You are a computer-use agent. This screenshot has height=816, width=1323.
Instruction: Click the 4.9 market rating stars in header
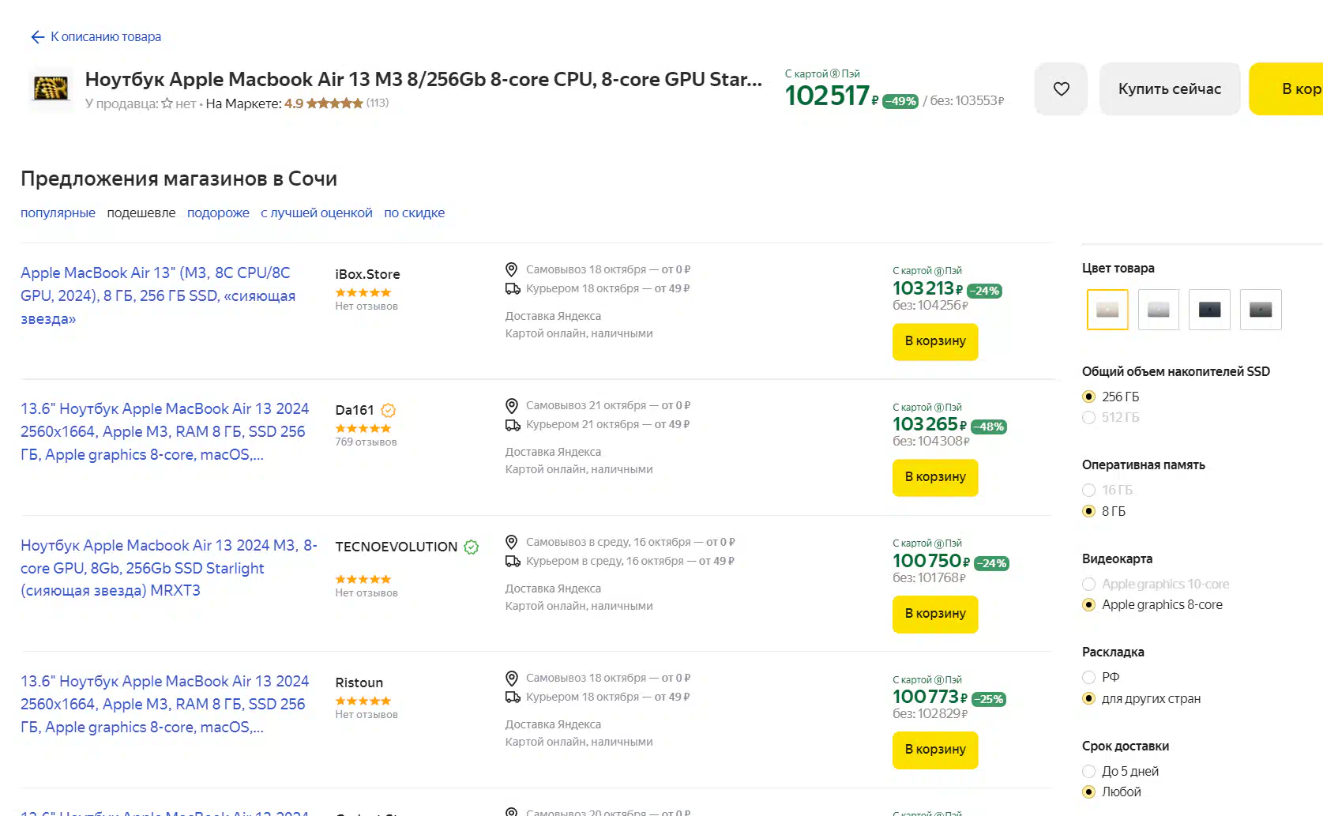[335, 103]
